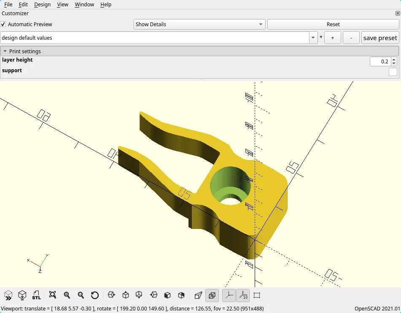Click the Reset button

(333, 24)
